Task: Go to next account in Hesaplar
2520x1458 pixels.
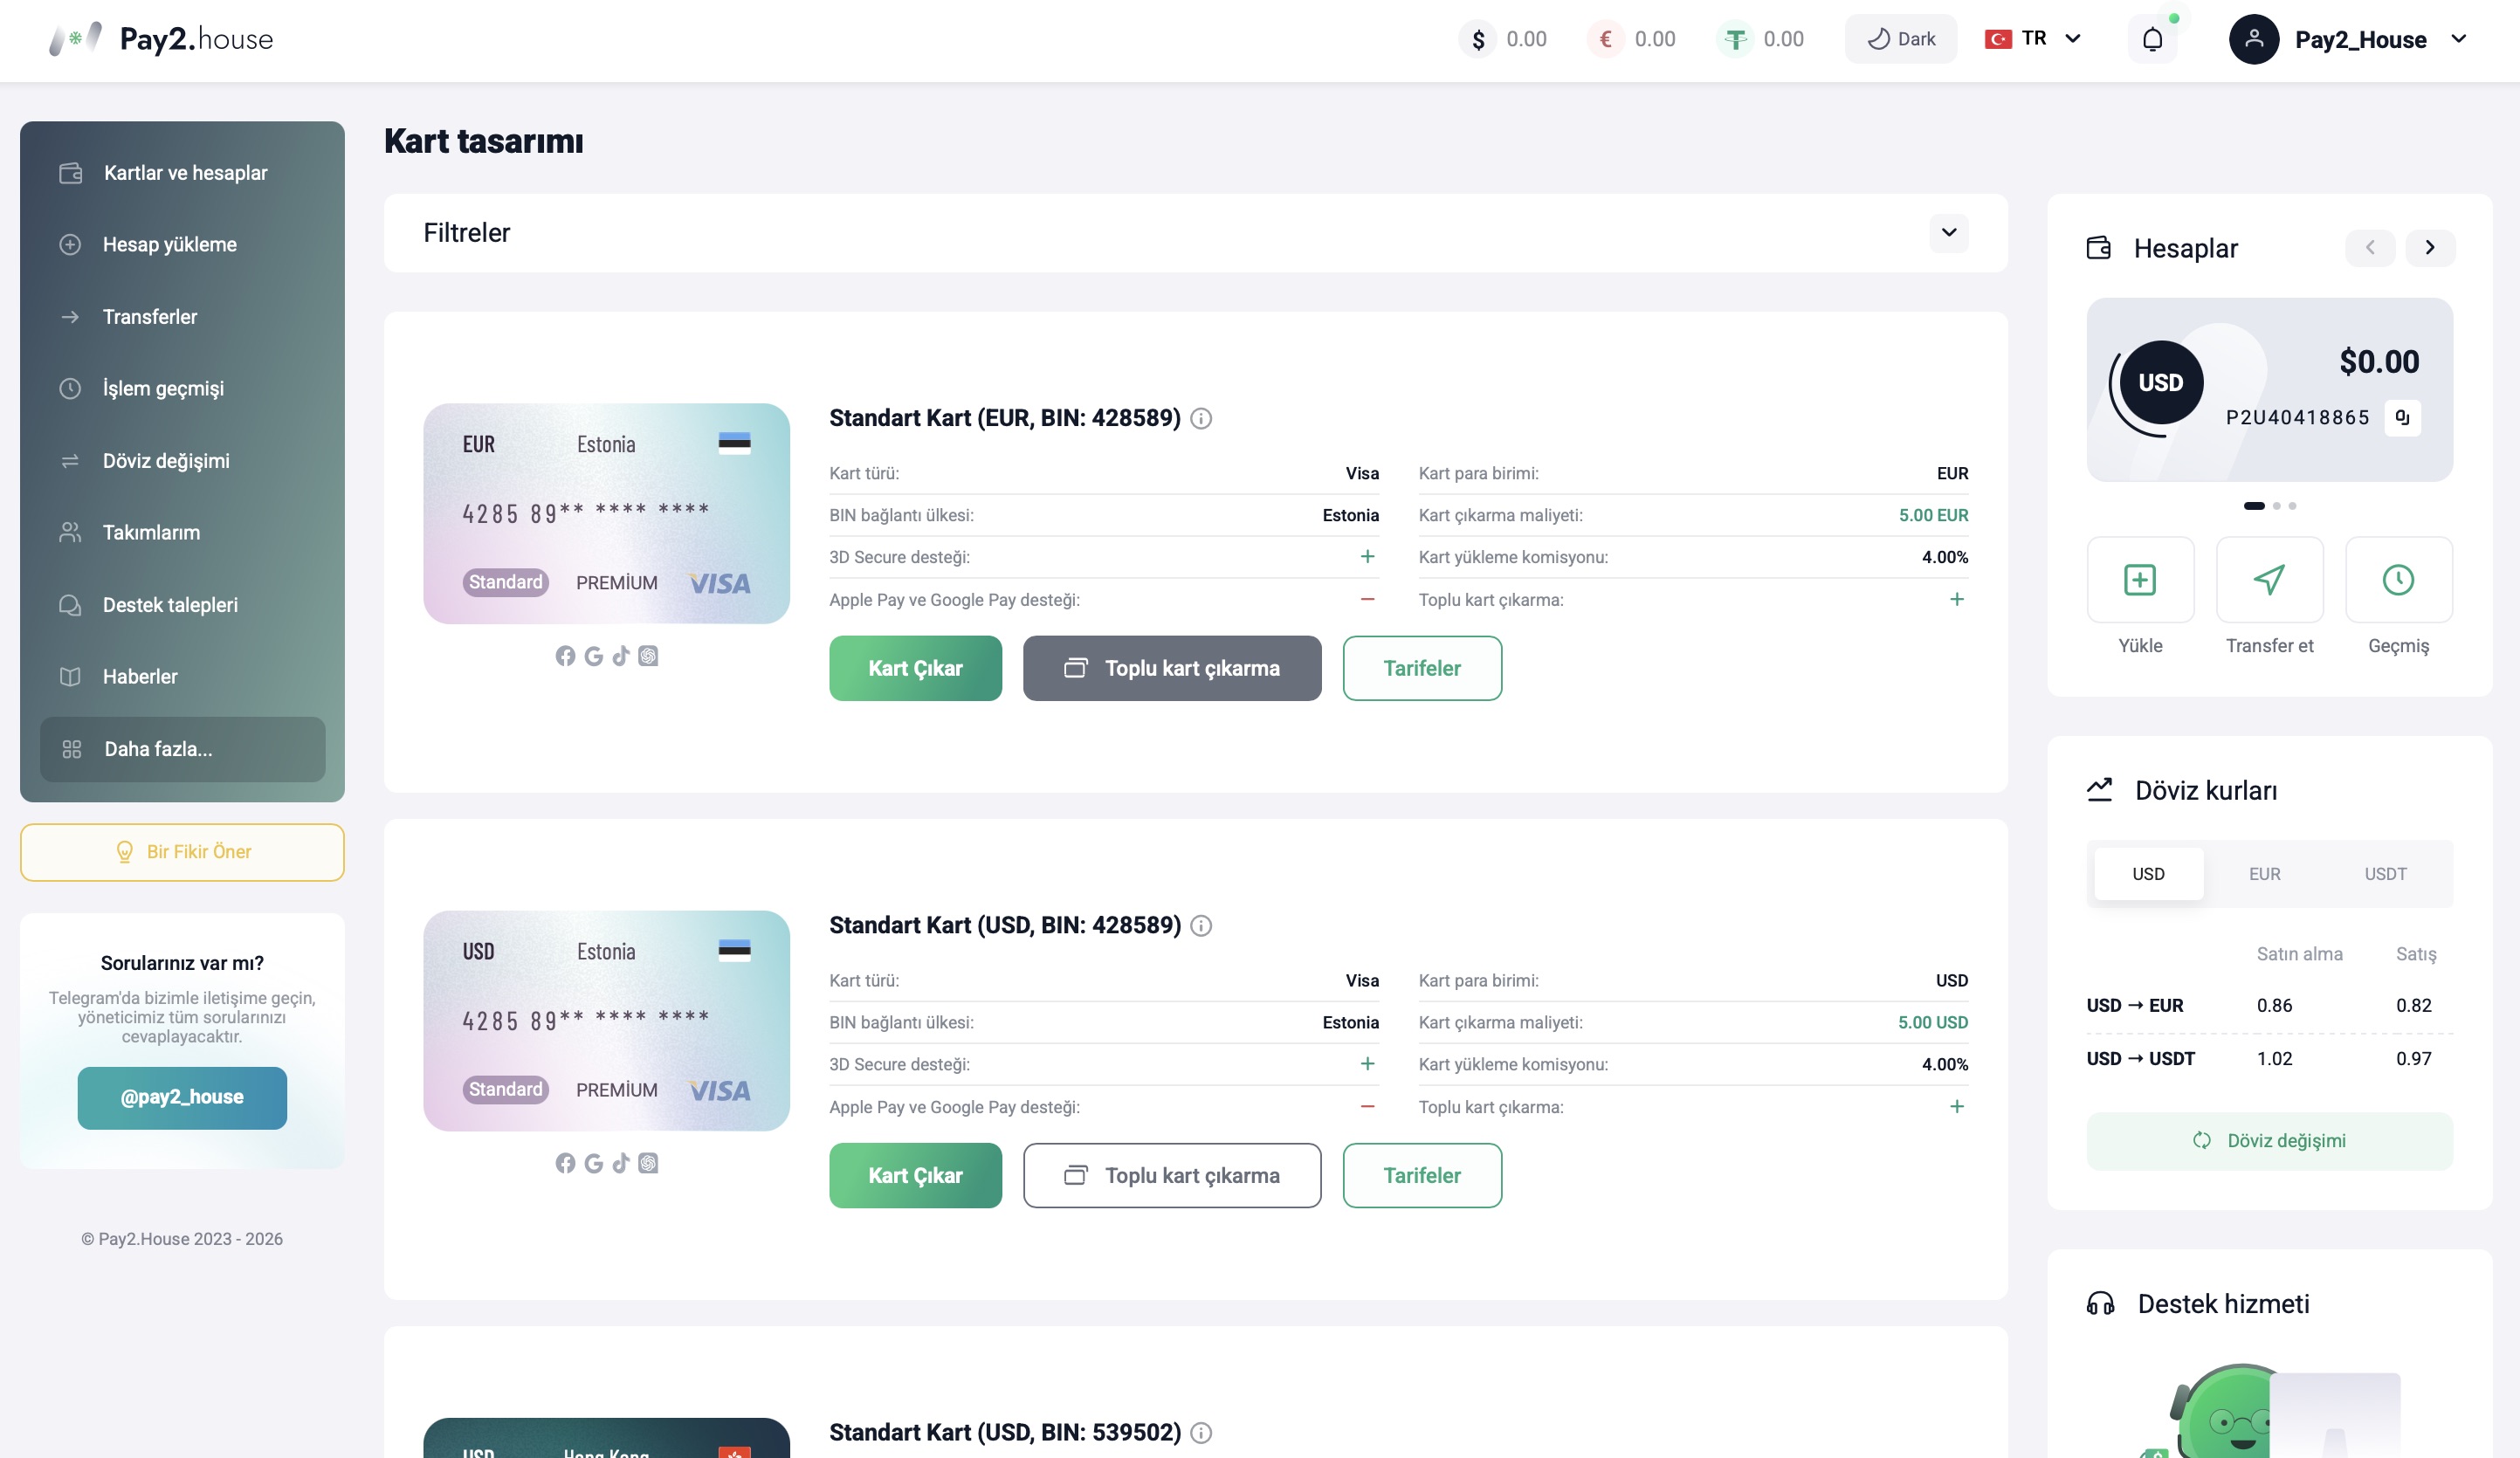Action: point(2430,247)
